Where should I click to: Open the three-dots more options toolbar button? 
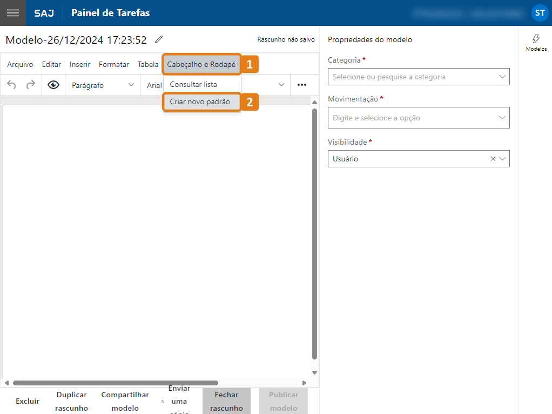coord(302,85)
